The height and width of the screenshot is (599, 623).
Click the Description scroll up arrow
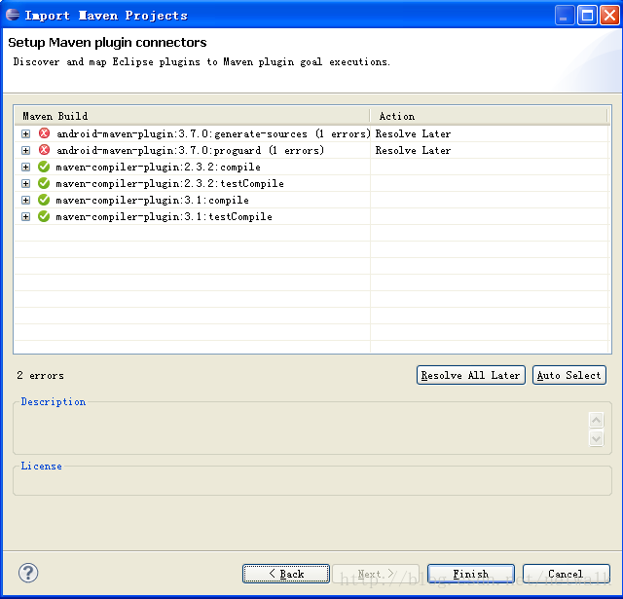[596, 420]
